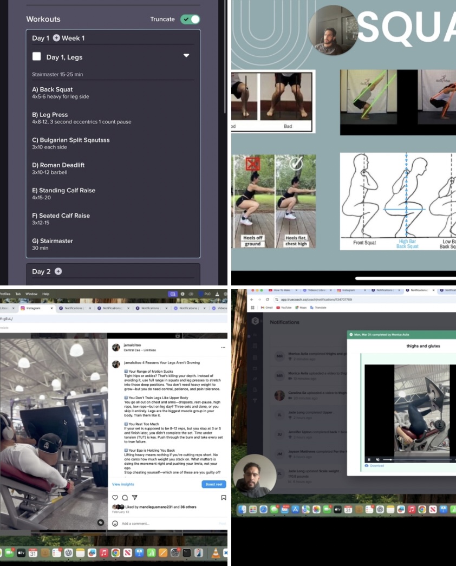Share the reel using the paper plane icon
The height and width of the screenshot is (566, 456).
(135, 497)
